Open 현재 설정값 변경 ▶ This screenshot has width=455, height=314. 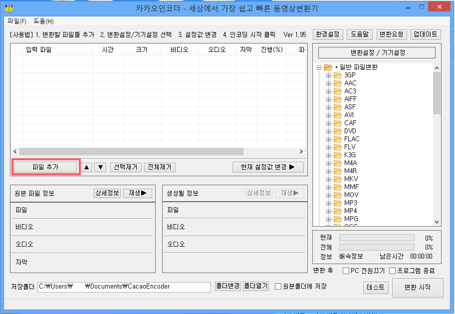(268, 167)
